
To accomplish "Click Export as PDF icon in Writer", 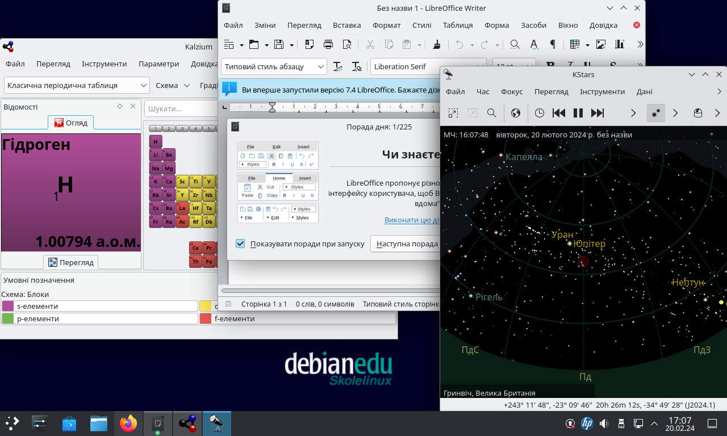I will pos(310,44).
